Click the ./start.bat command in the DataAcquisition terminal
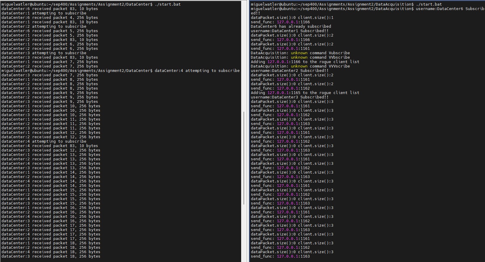The image size is (485, 262). pos(429,4)
